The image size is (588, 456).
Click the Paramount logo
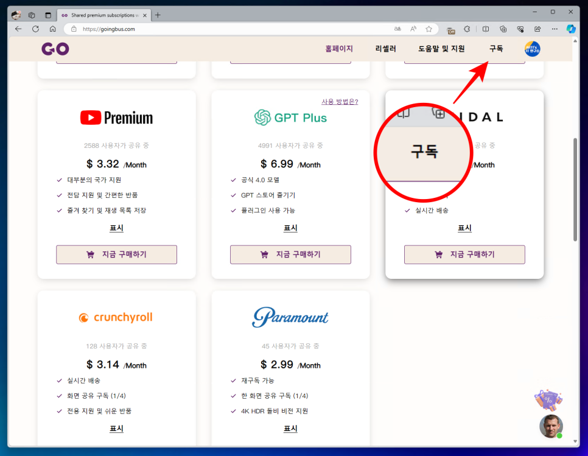[290, 318]
